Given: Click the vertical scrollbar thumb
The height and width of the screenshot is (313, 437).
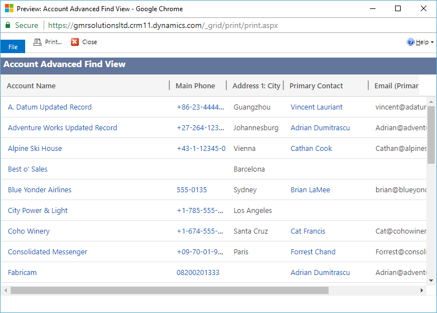Looking at the screenshot, I should [x=431, y=135].
